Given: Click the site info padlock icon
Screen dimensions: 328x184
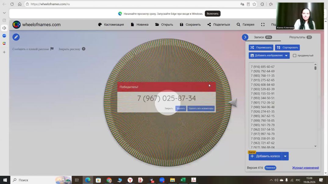Looking at the screenshot, I should click(x=27, y=4).
